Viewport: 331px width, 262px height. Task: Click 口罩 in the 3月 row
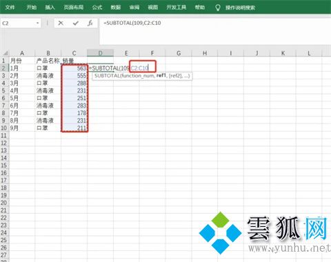[x=48, y=83]
